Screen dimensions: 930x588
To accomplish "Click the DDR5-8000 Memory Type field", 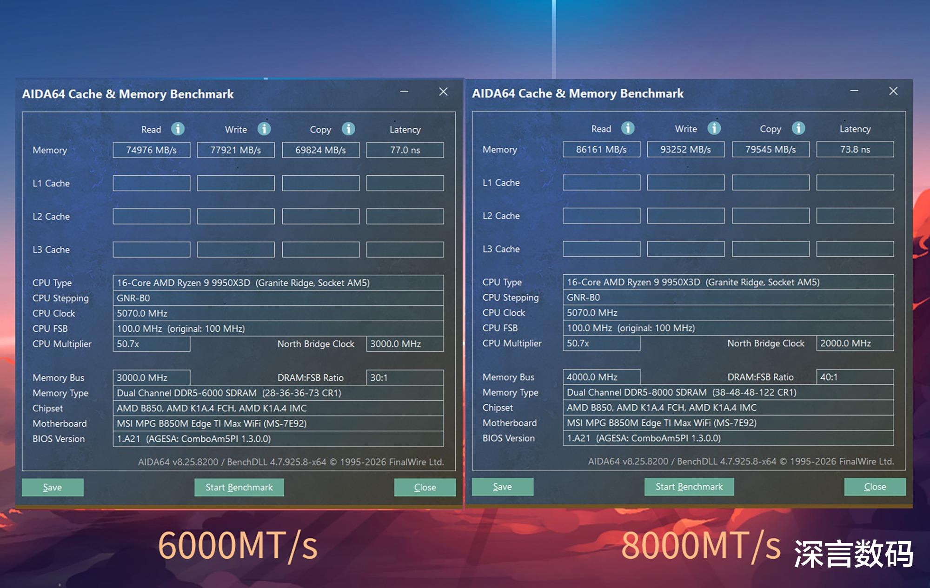I will click(x=728, y=392).
